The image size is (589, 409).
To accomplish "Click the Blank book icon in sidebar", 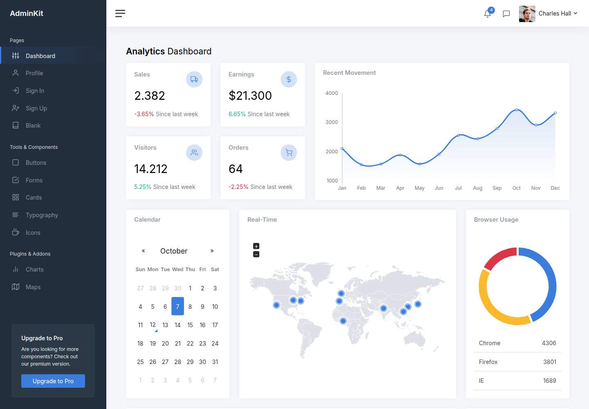I will point(16,125).
